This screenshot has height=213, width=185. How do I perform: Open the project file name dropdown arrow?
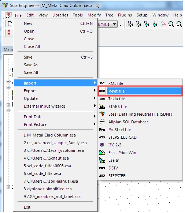pos(115,24)
